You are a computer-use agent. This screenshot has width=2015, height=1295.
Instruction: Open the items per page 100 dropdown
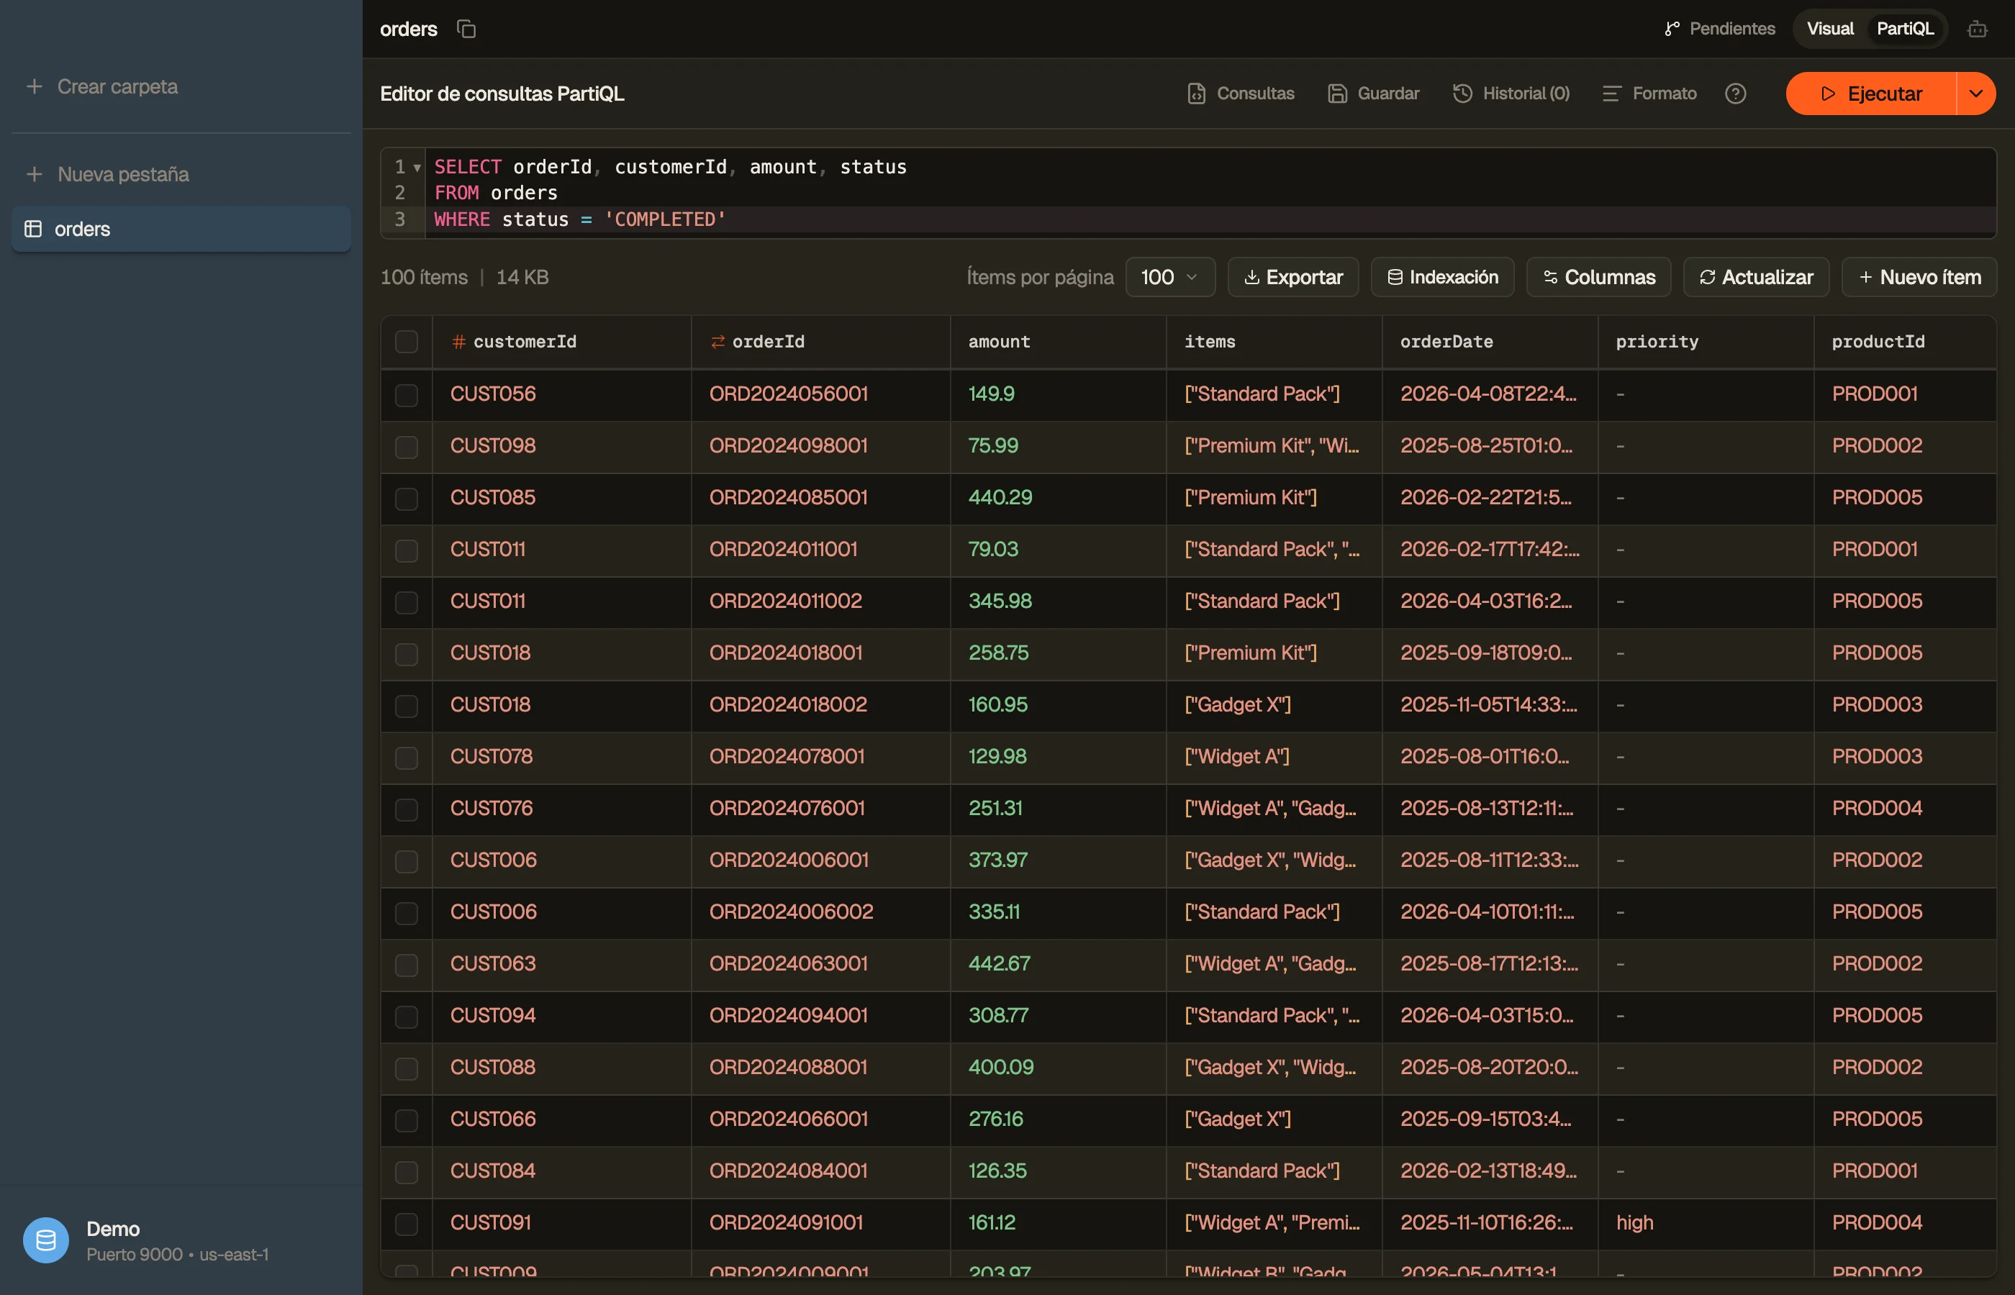pyautogui.click(x=1170, y=277)
